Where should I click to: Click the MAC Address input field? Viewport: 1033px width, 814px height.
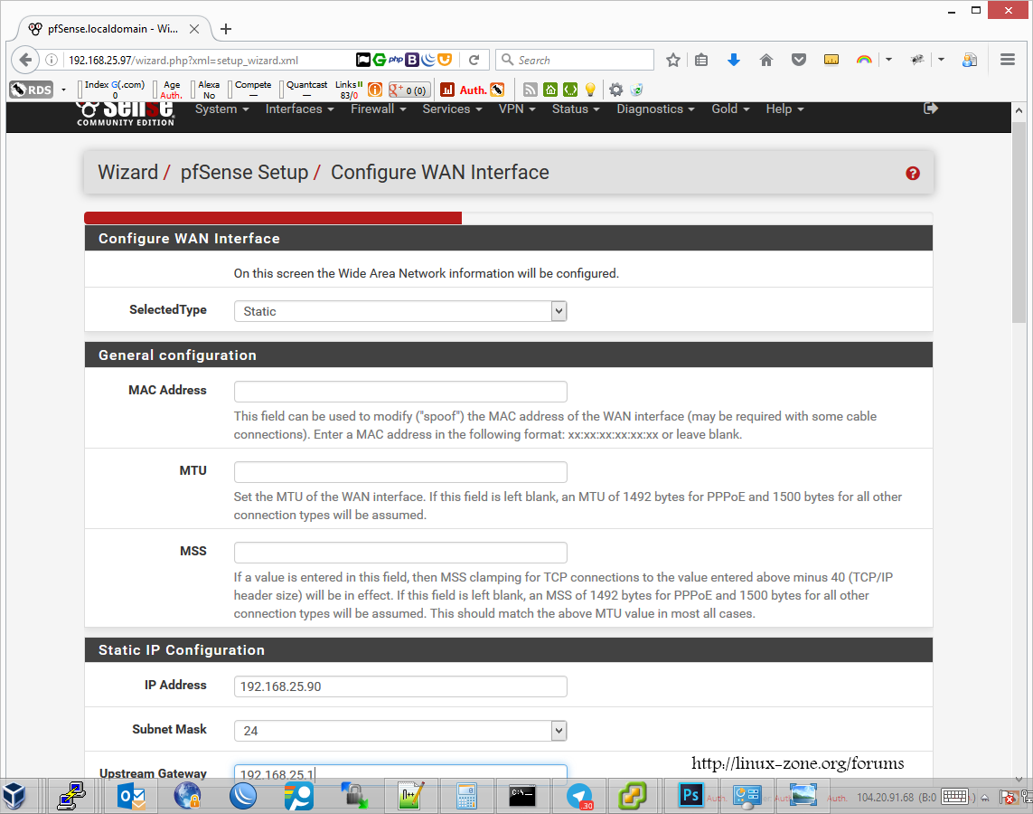(400, 392)
